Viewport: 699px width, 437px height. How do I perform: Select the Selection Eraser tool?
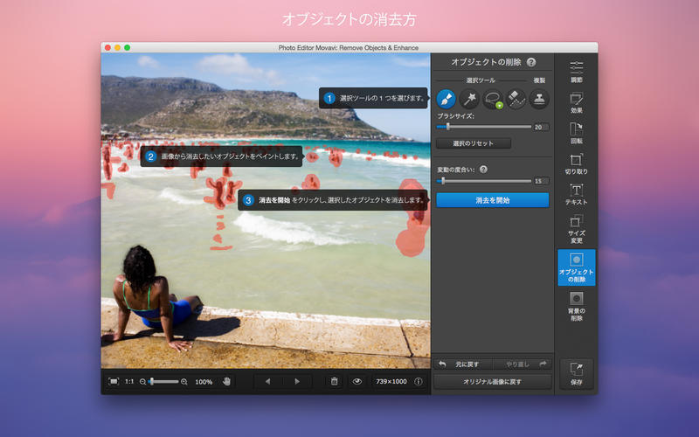pos(516,99)
